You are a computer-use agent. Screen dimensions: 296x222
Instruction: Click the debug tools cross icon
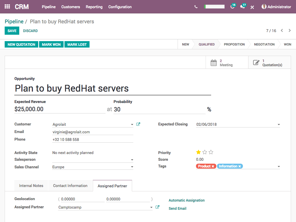pos(252,7)
